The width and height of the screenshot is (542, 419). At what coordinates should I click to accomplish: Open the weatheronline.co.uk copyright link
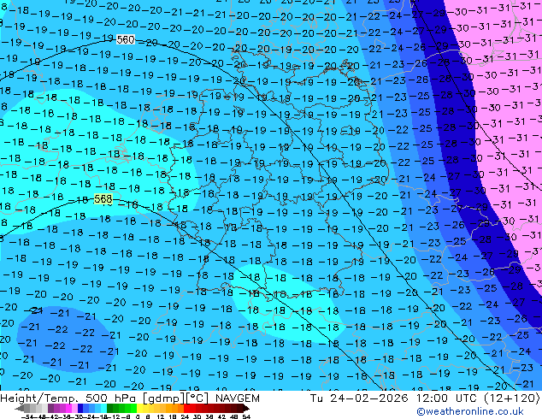[x=470, y=411]
